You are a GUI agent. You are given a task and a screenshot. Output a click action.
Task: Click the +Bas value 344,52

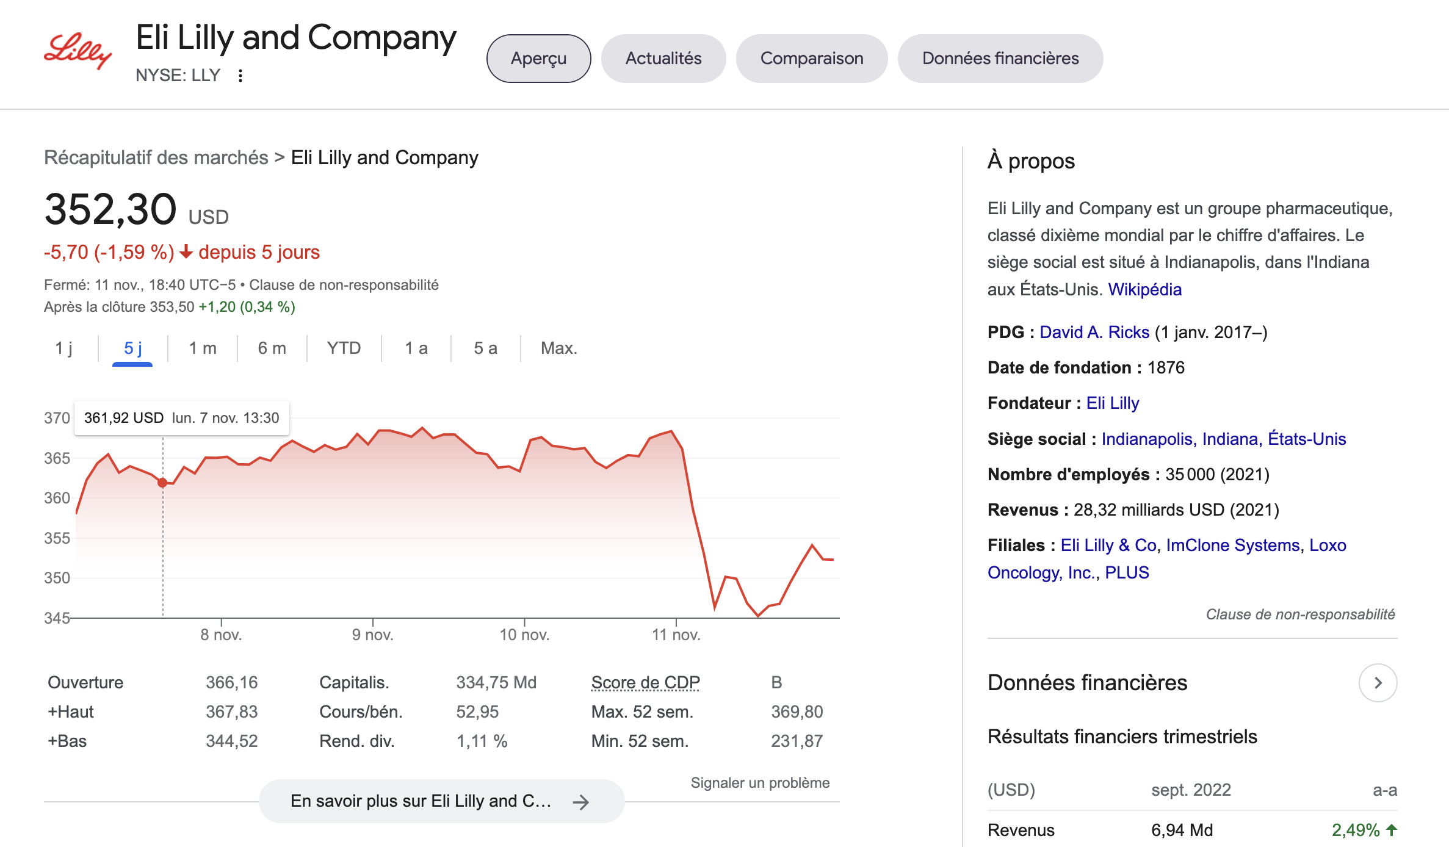click(x=231, y=741)
